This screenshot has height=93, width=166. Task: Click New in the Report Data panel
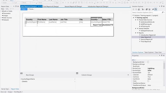click(x=3, y=9)
